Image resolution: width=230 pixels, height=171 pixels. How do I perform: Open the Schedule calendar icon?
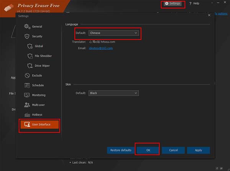27,85
